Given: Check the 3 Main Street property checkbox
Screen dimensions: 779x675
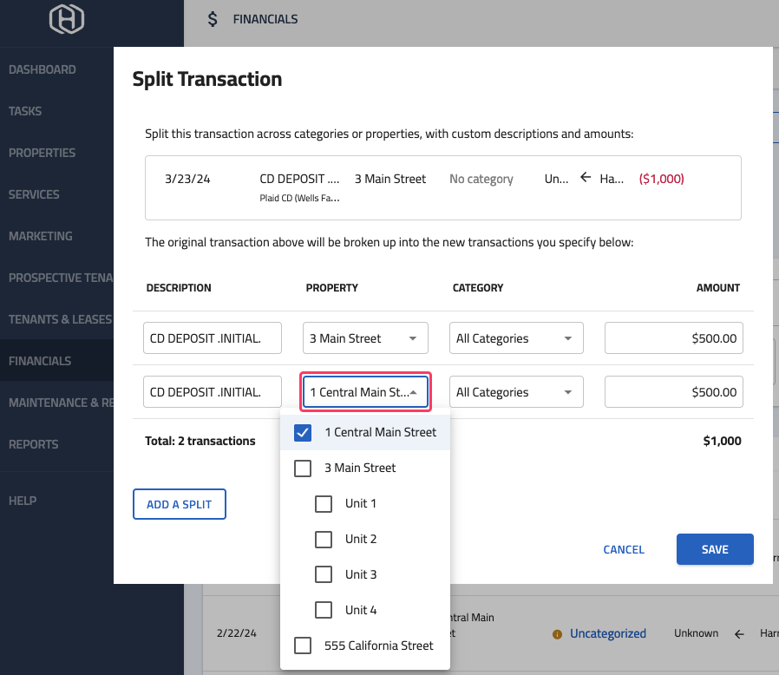Looking at the screenshot, I should tap(303, 468).
